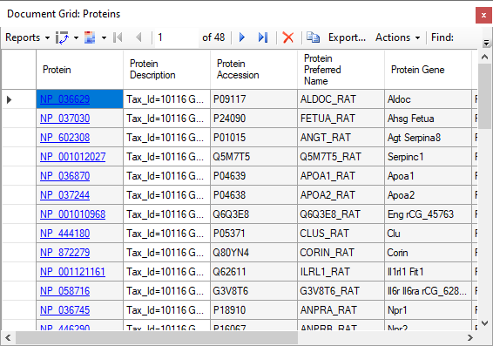
Task: Click the copy pages icon
Action: 313,37
